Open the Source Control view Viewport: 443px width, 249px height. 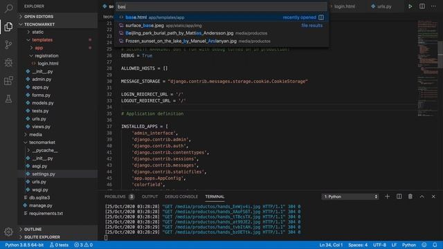[x=8, y=44]
